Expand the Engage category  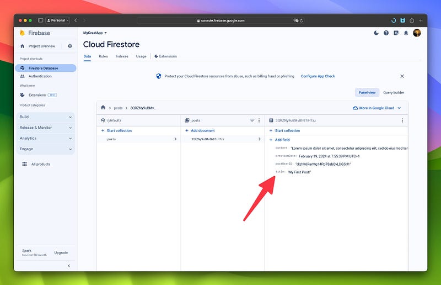pyautogui.click(x=46, y=149)
